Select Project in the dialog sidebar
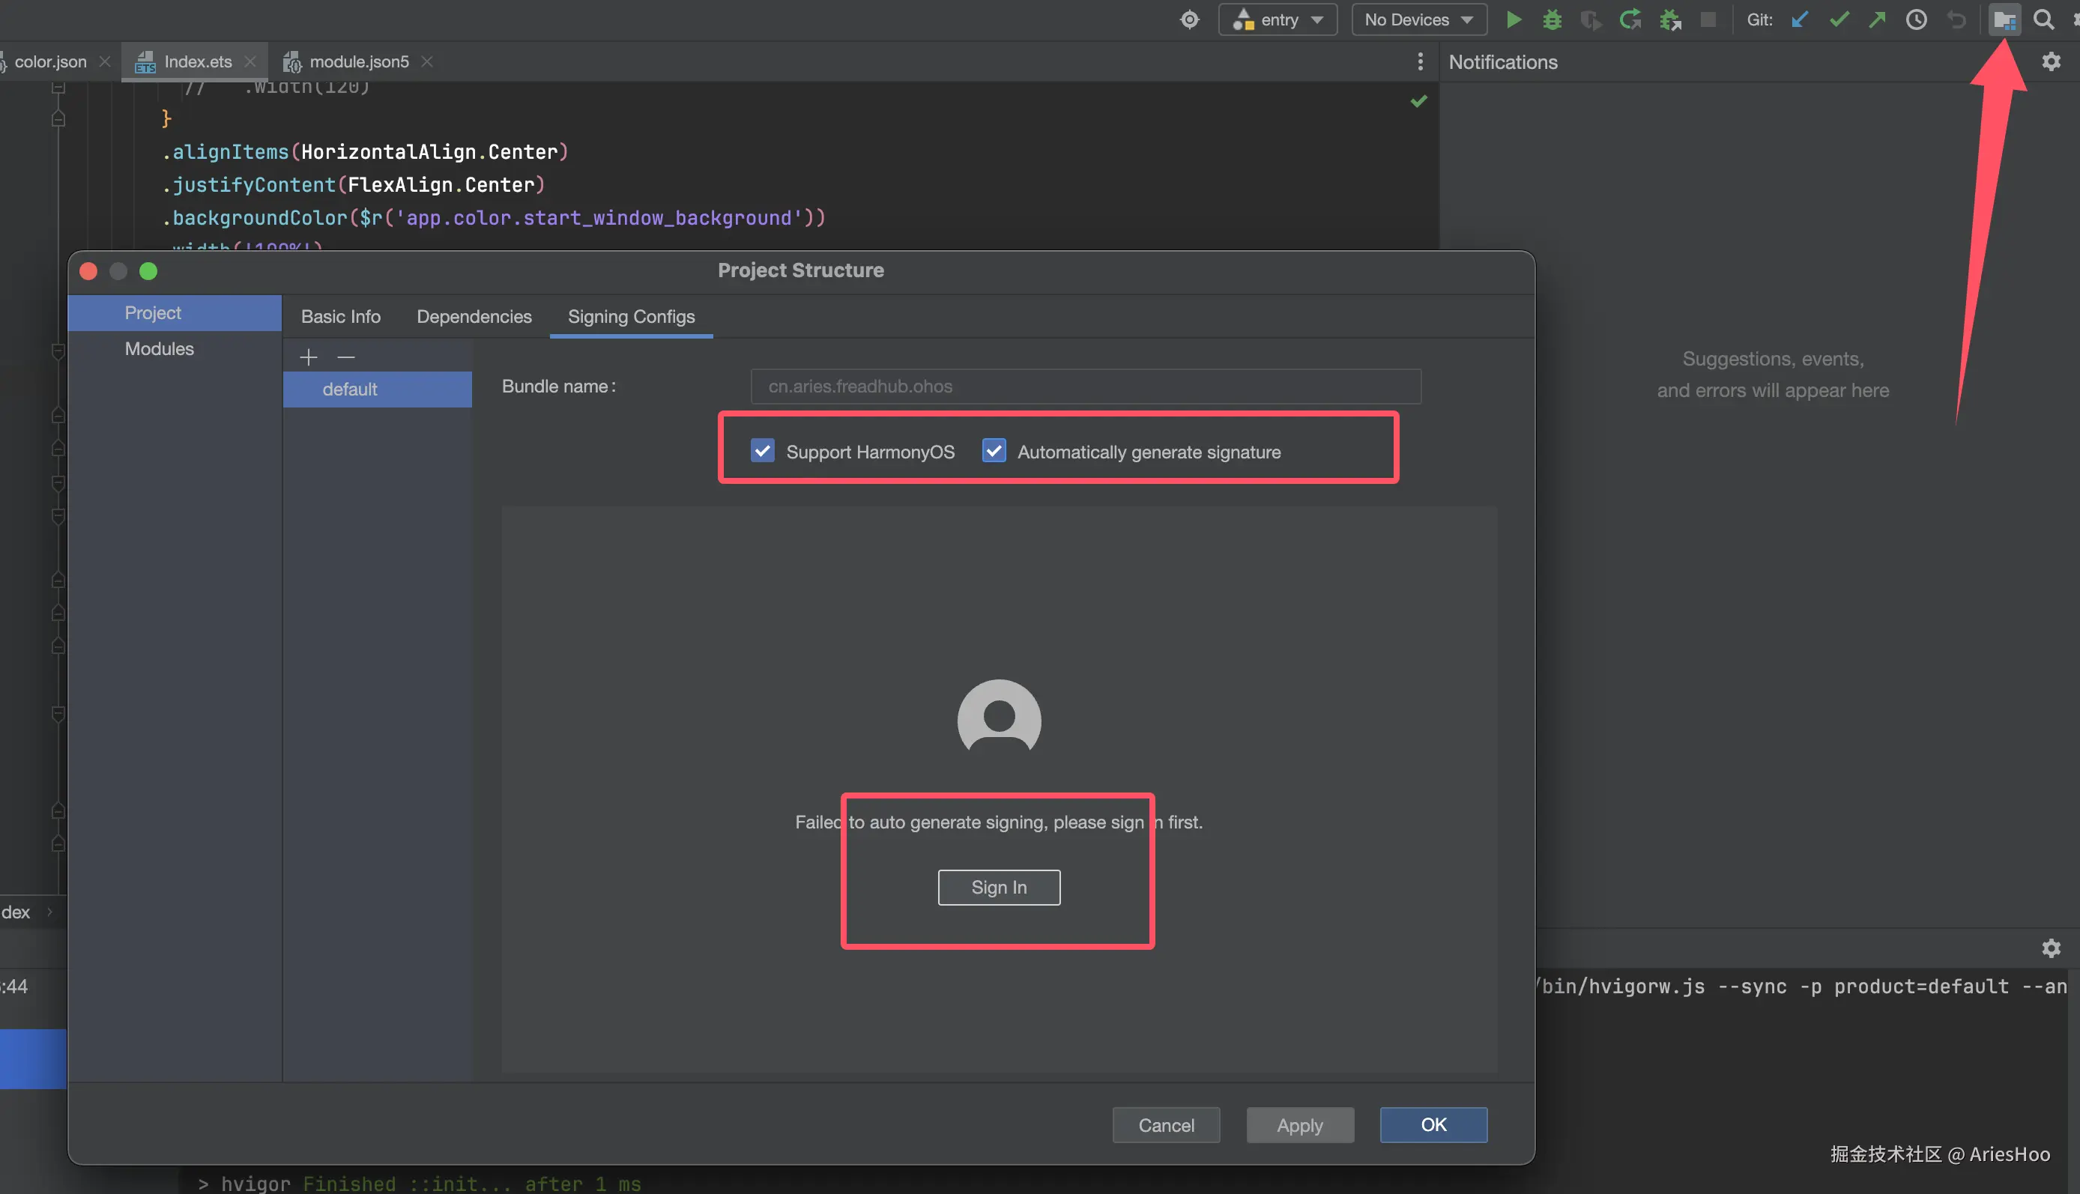Screen dimensions: 2080x1194 tap(175, 312)
